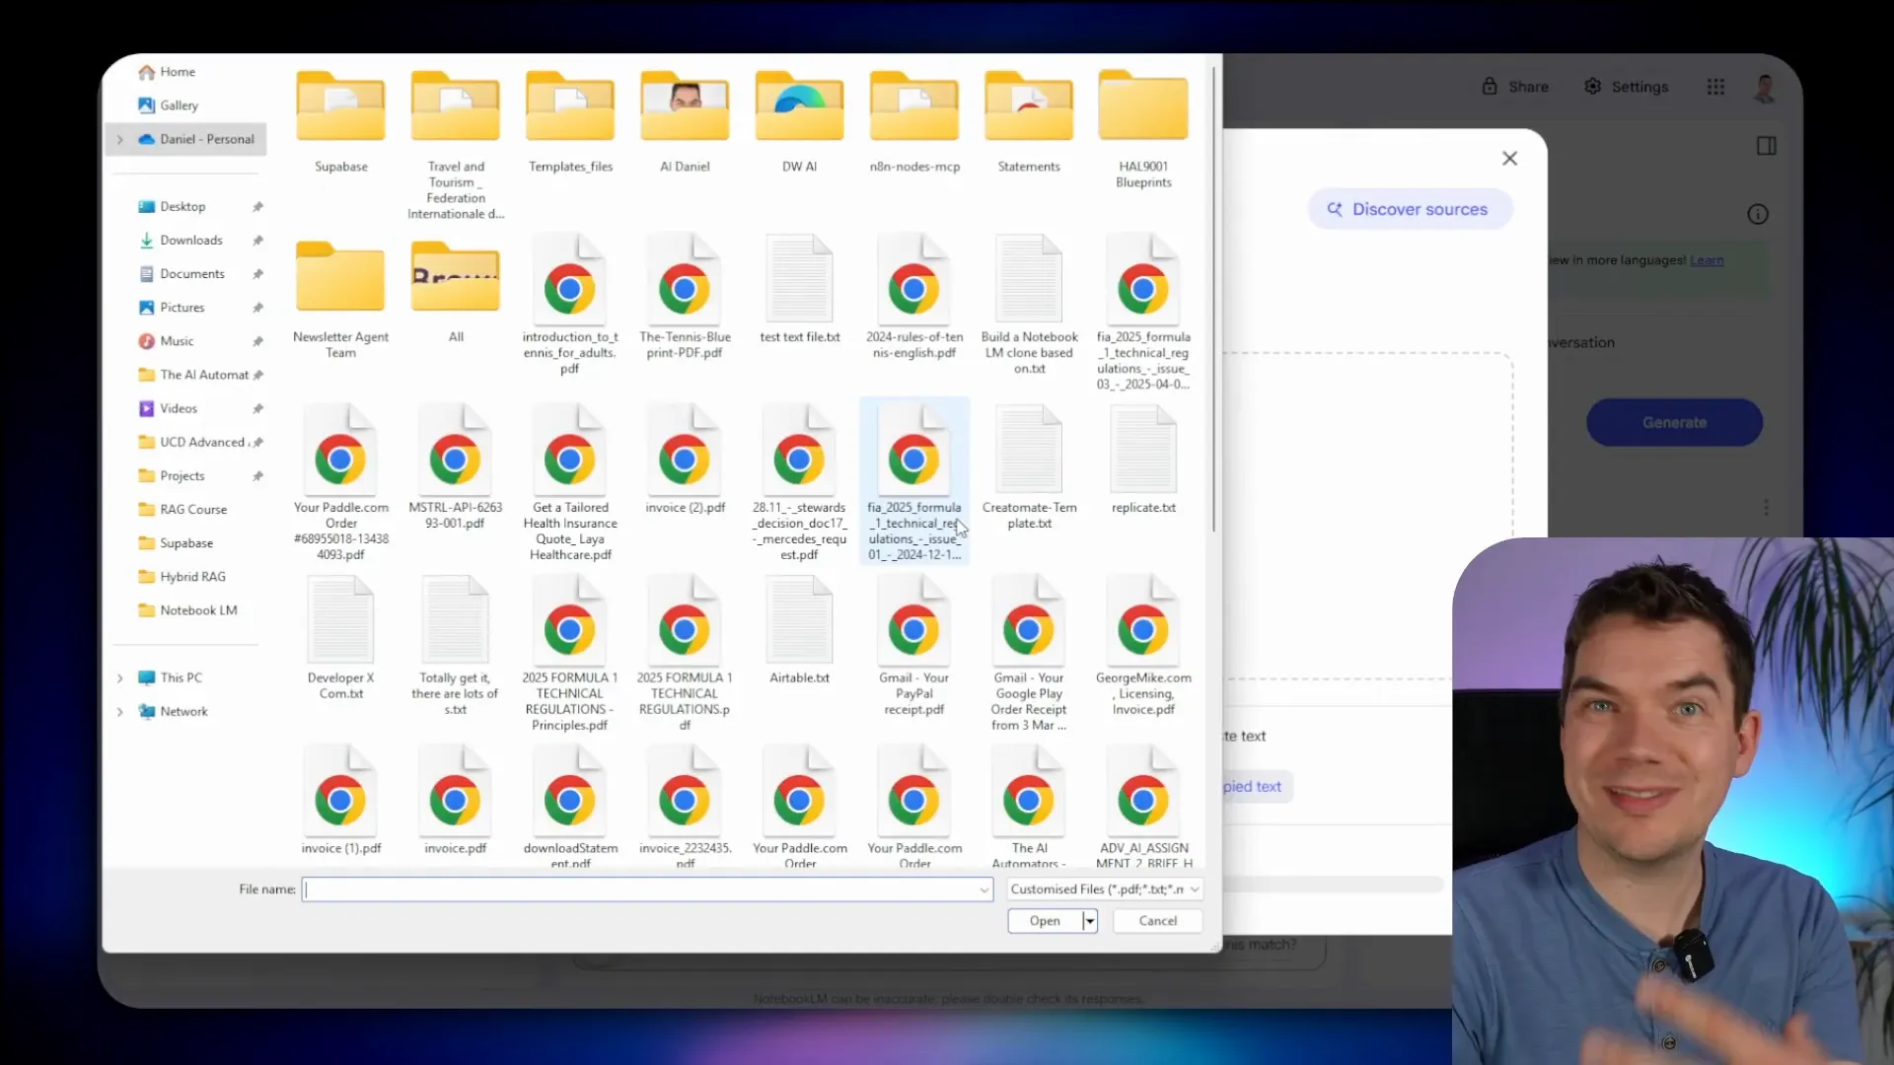
Task: Open the All folder in file grid
Action: (x=455, y=291)
